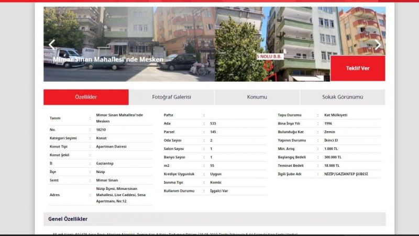This screenshot has width=419, height=236.
Task: Select Bulunduğu Kat value Zemin
Action: 329,132
